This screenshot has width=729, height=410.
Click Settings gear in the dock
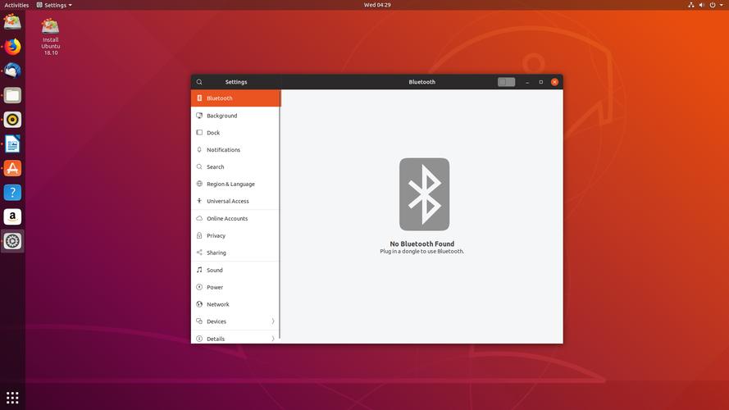point(12,241)
